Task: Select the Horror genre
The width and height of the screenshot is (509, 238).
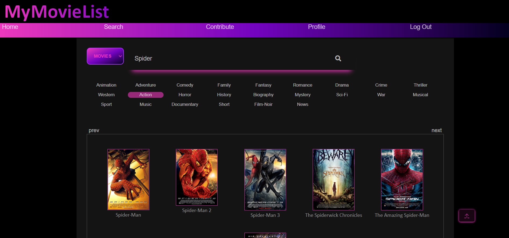Action: click(x=185, y=95)
